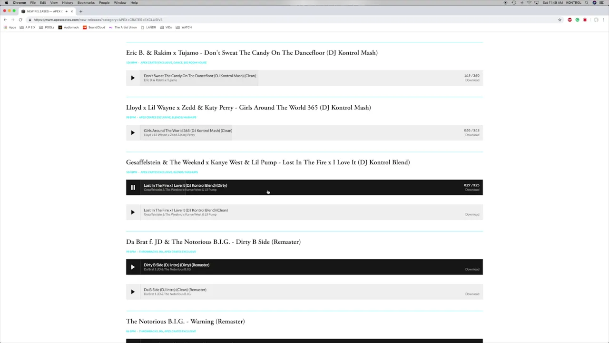This screenshot has height=343, width=609.
Task: Play Girls Around The World 365 (Clean)
Action: pos(133,132)
